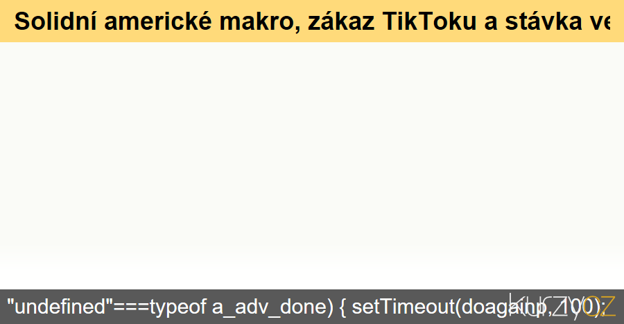Click the Kurzy.cz logo watermark
The height and width of the screenshot is (324, 624).
click(562, 305)
